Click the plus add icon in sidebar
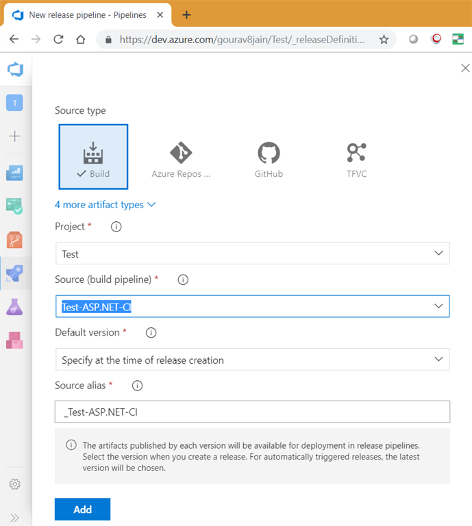The width and height of the screenshot is (472, 526). (15, 136)
